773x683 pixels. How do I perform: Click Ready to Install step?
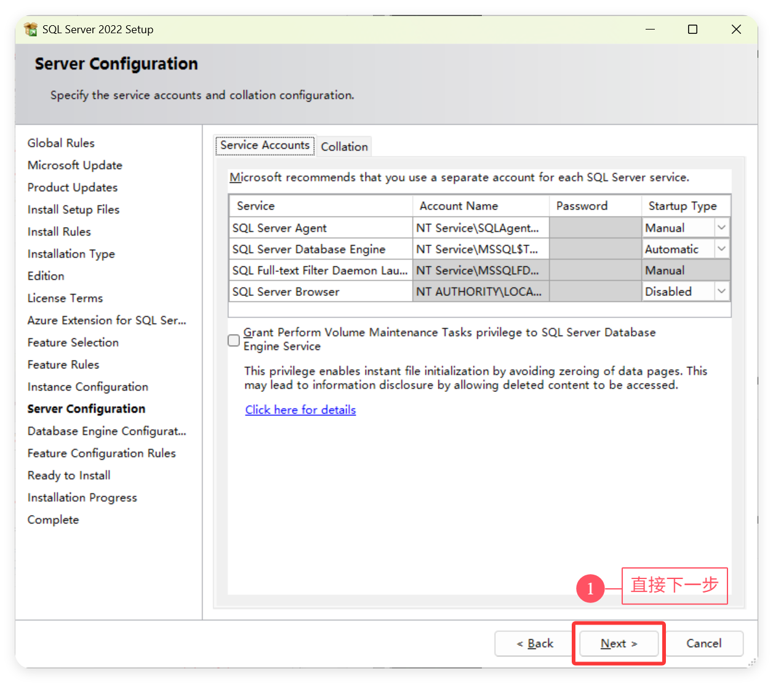coord(69,475)
